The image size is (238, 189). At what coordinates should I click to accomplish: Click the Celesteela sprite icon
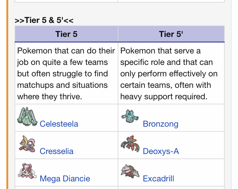pos(27,116)
